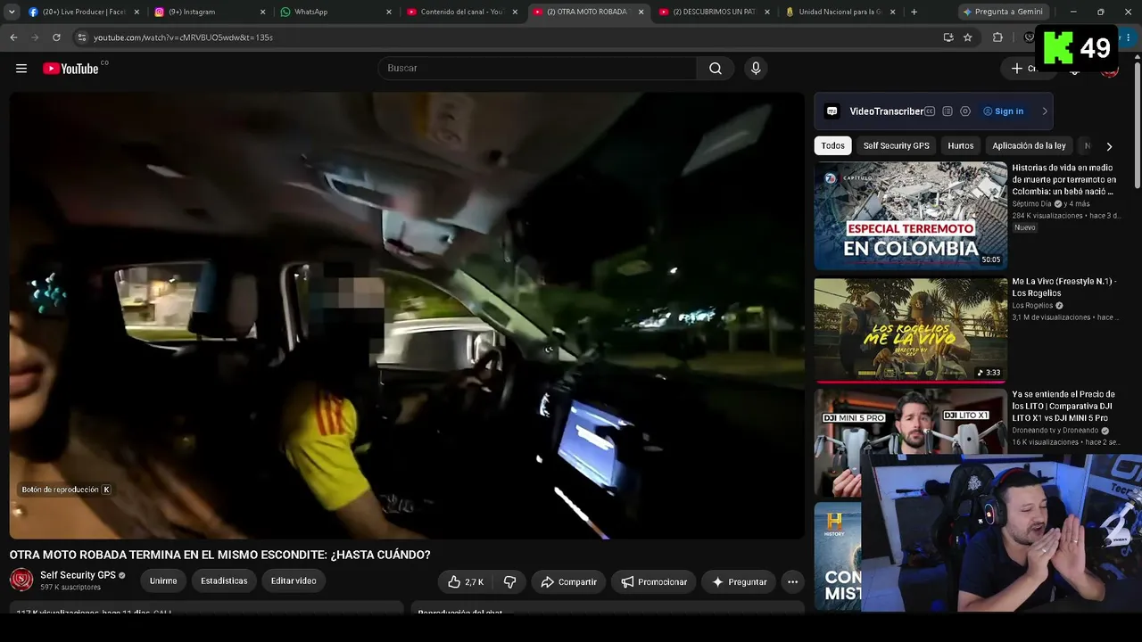Open the browser extensions puzzle icon

(997, 37)
